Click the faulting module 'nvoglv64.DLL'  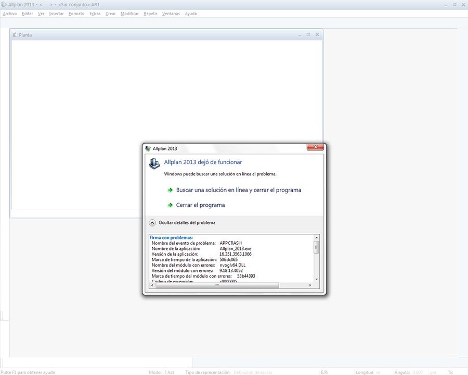pyautogui.click(x=232, y=265)
